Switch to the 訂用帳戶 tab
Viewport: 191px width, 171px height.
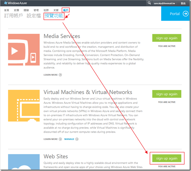(x=13, y=16)
